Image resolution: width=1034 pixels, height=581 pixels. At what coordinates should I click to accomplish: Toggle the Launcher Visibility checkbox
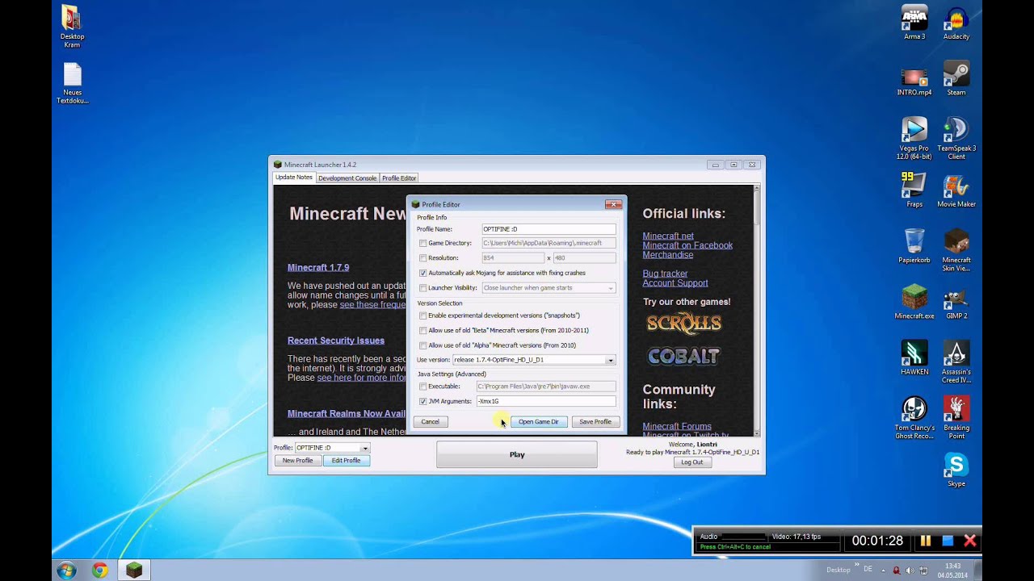(x=422, y=288)
